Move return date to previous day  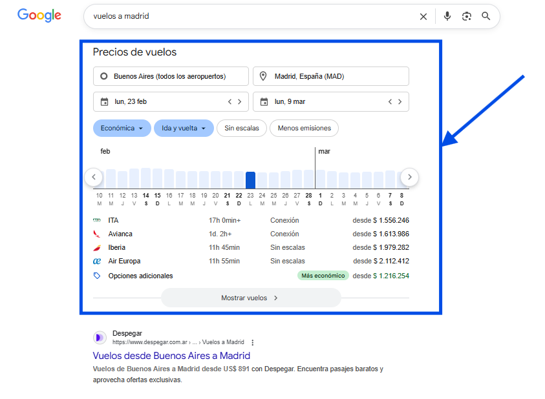click(x=390, y=101)
